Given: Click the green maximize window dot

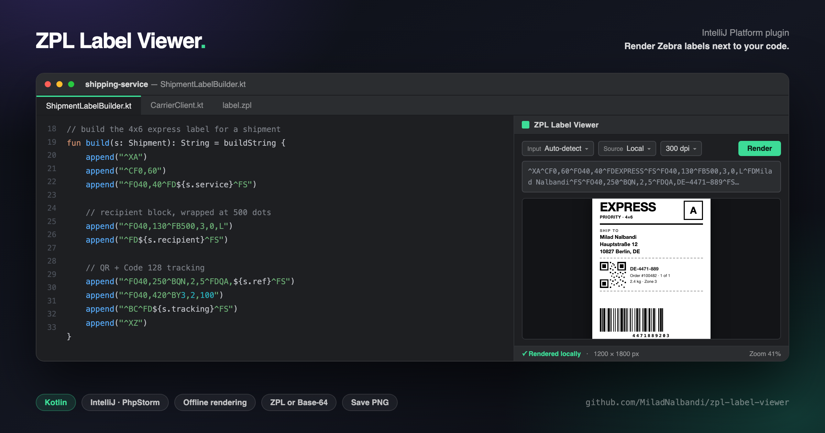Looking at the screenshot, I should coord(71,84).
